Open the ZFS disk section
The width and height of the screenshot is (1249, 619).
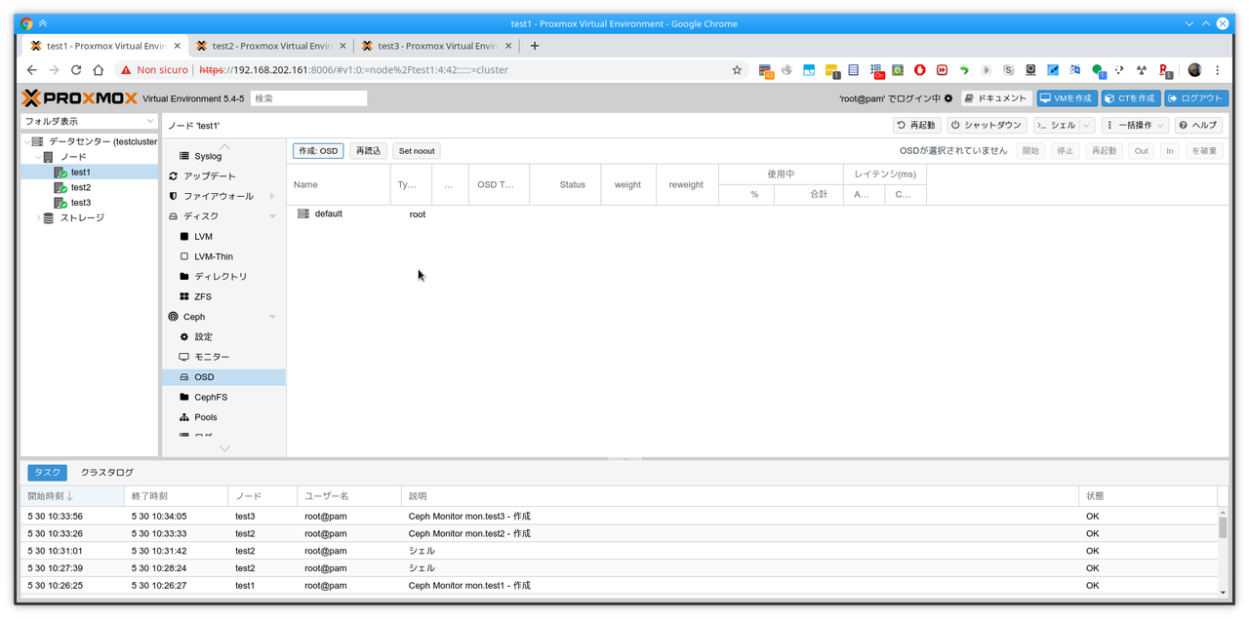202,296
